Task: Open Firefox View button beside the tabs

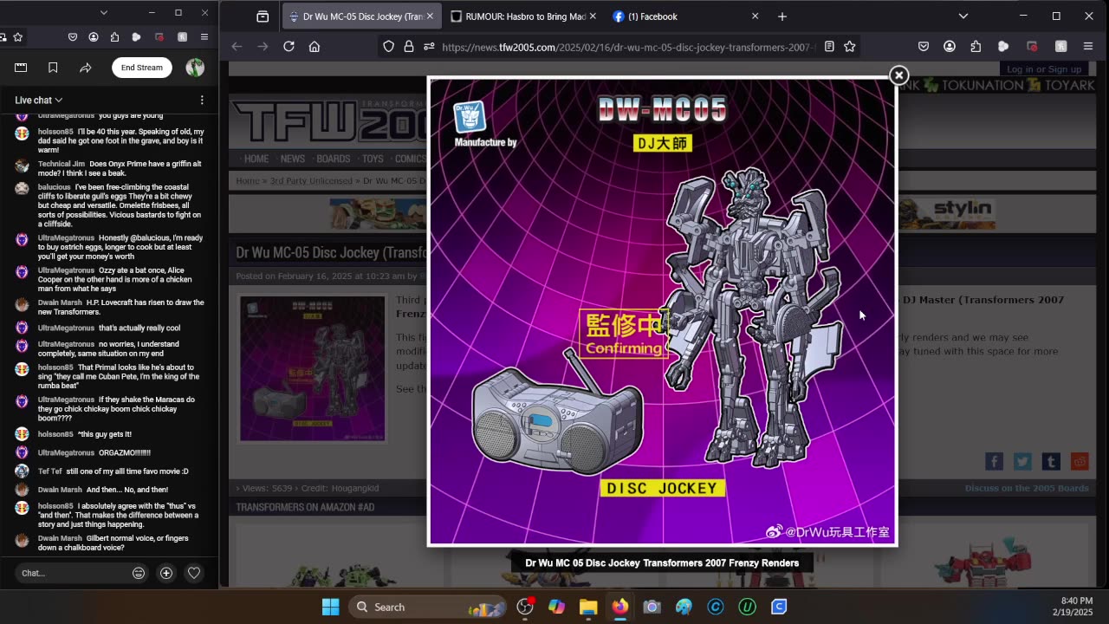Action: (263, 16)
